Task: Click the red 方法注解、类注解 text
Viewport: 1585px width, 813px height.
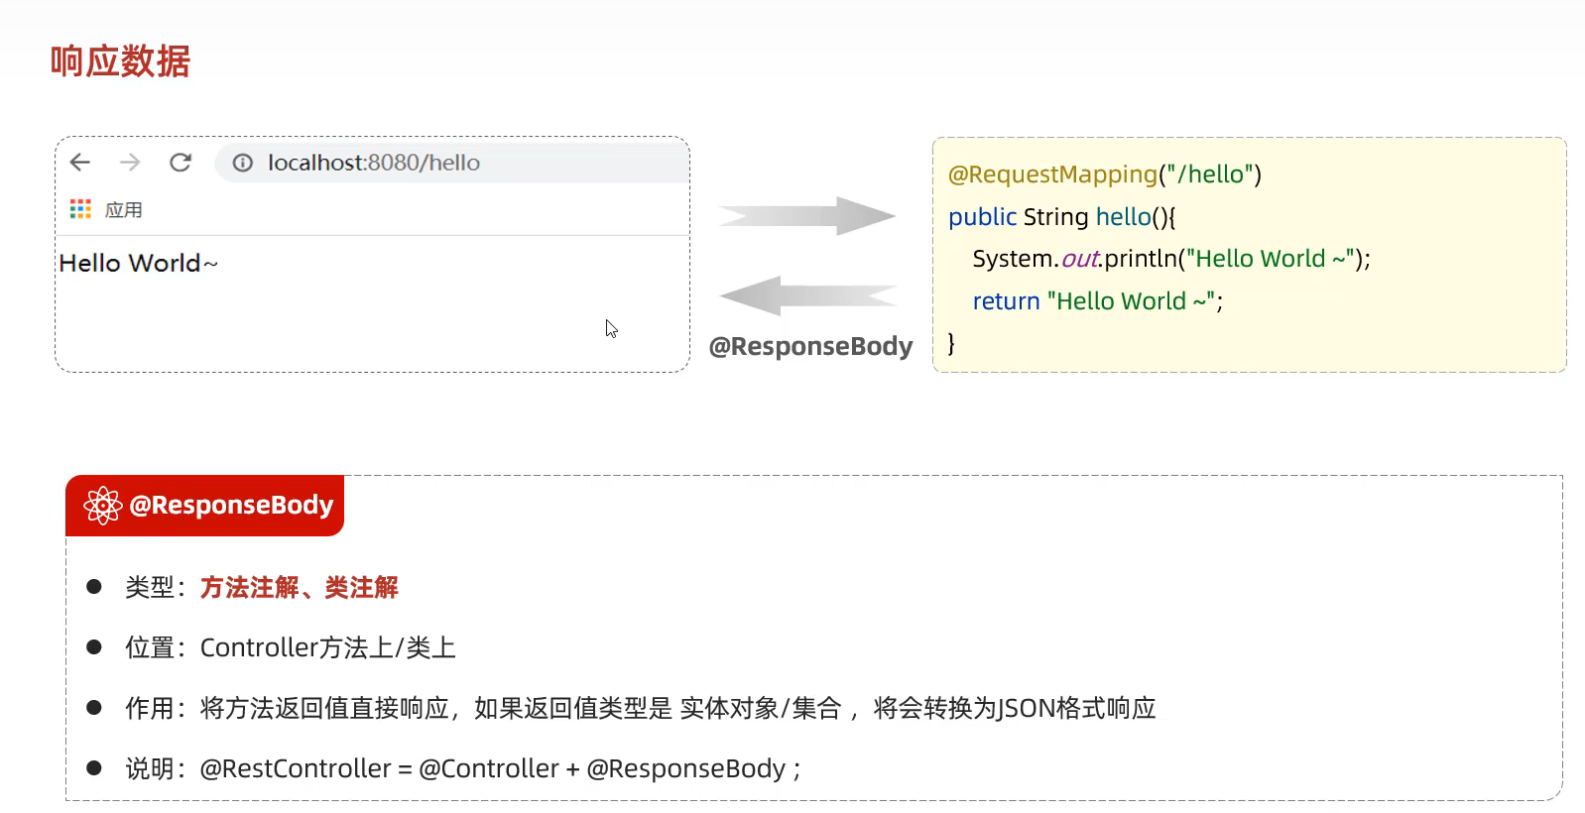Action: [299, 588]
